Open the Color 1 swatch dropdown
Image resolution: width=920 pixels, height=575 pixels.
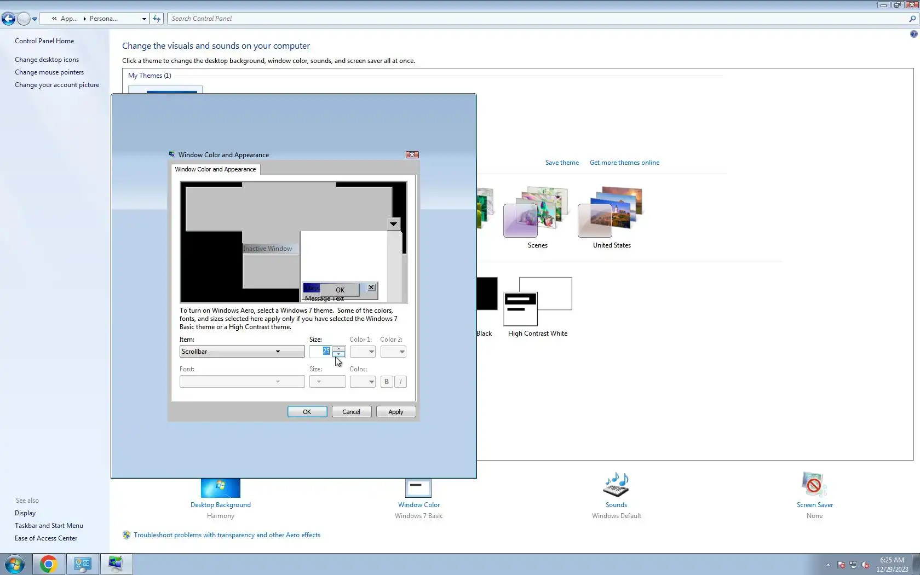point(363,352)
